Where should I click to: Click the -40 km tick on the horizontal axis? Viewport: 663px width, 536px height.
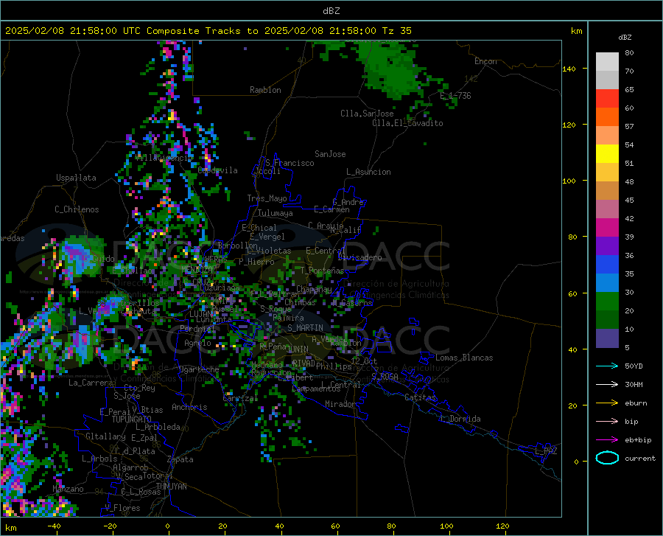[54, 526]
